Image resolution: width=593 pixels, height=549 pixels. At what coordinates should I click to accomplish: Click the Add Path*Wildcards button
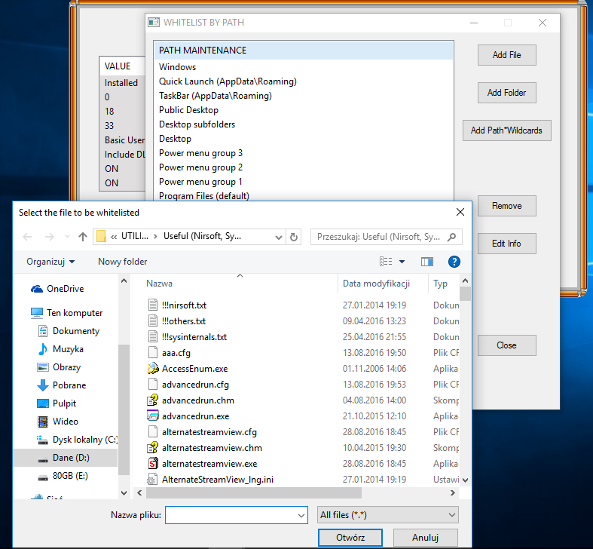coord(506,130)
